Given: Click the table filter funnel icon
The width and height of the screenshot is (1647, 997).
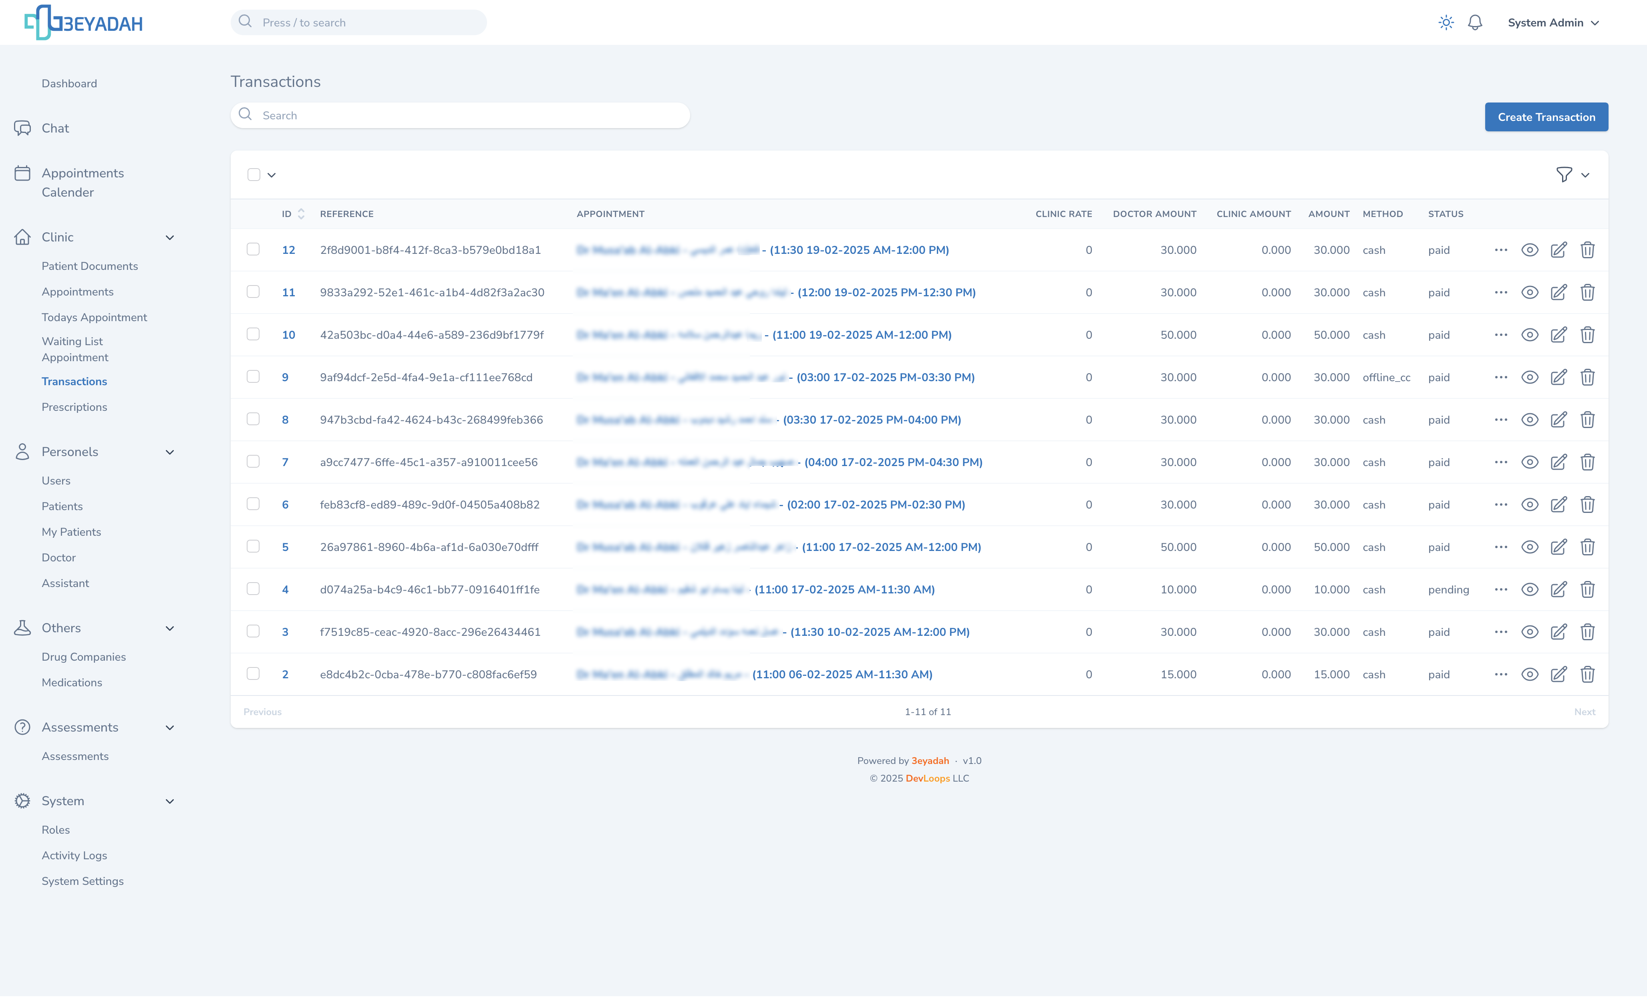Looking at the screenshot, I should click(x=1563, y=175).
